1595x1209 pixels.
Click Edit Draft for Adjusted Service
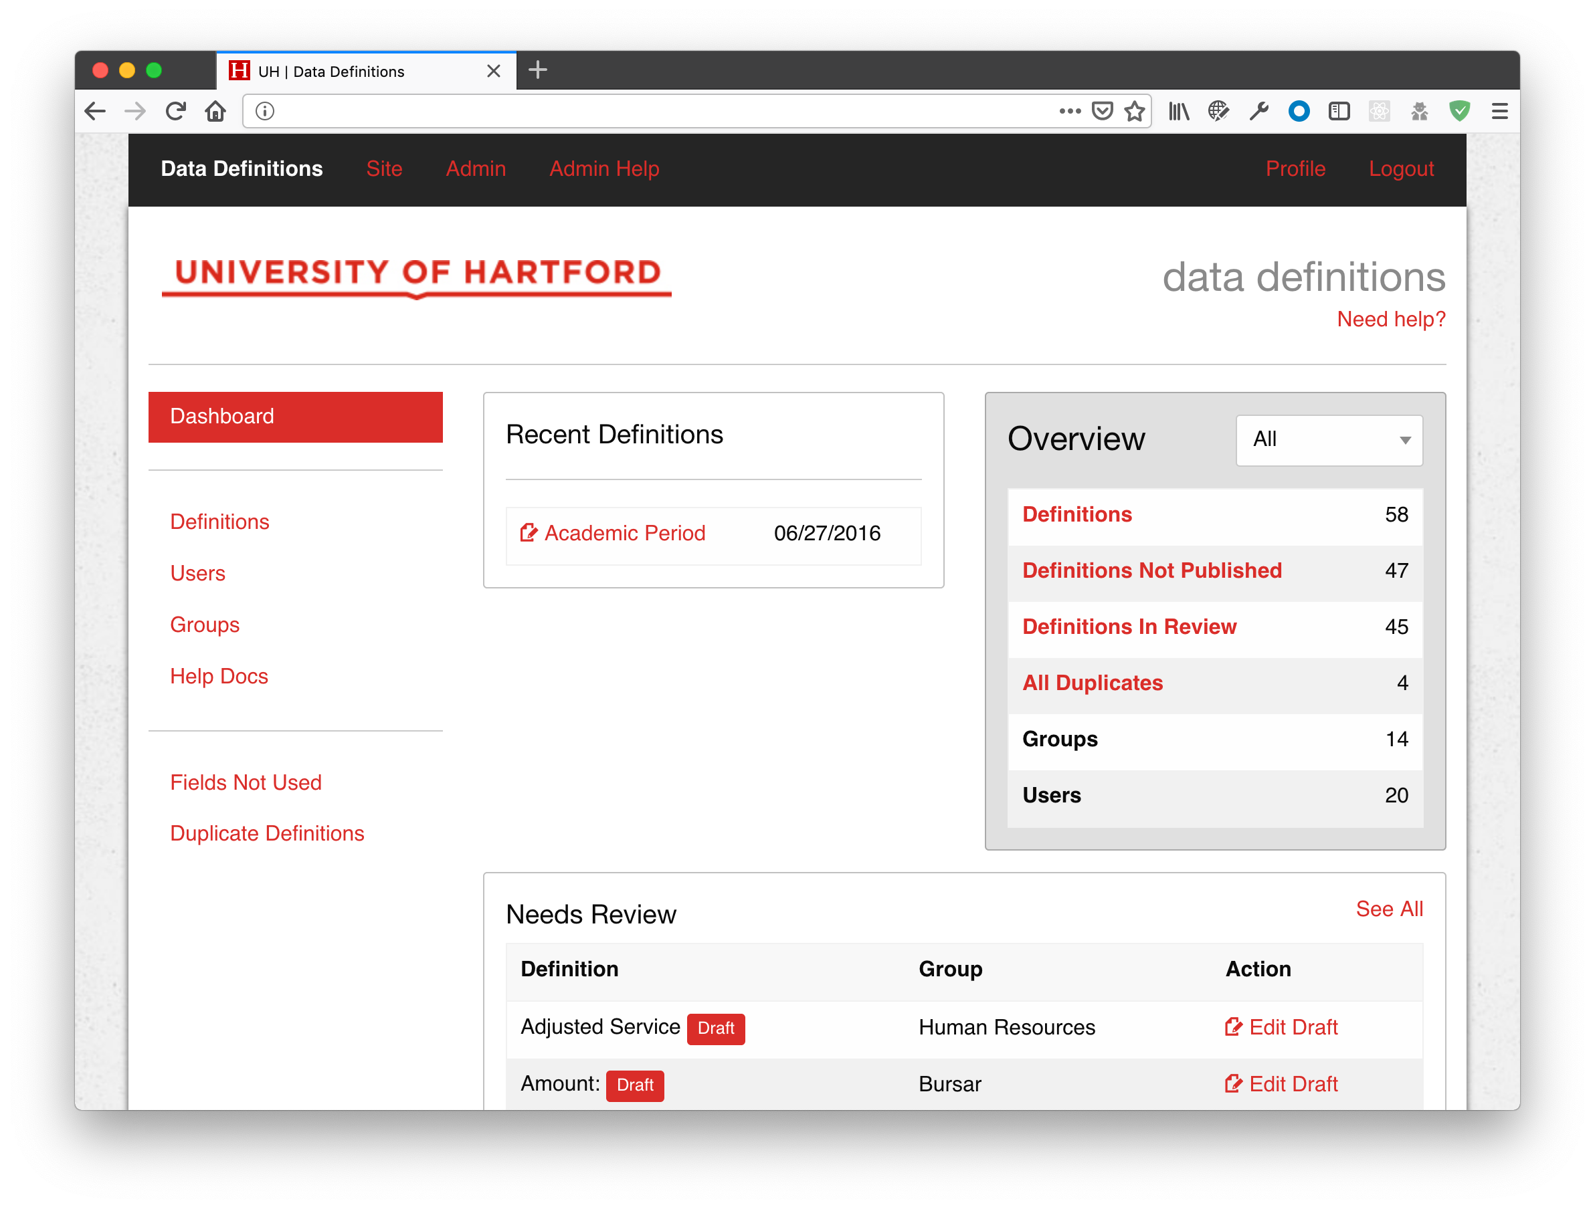tap(1293, 1027)
